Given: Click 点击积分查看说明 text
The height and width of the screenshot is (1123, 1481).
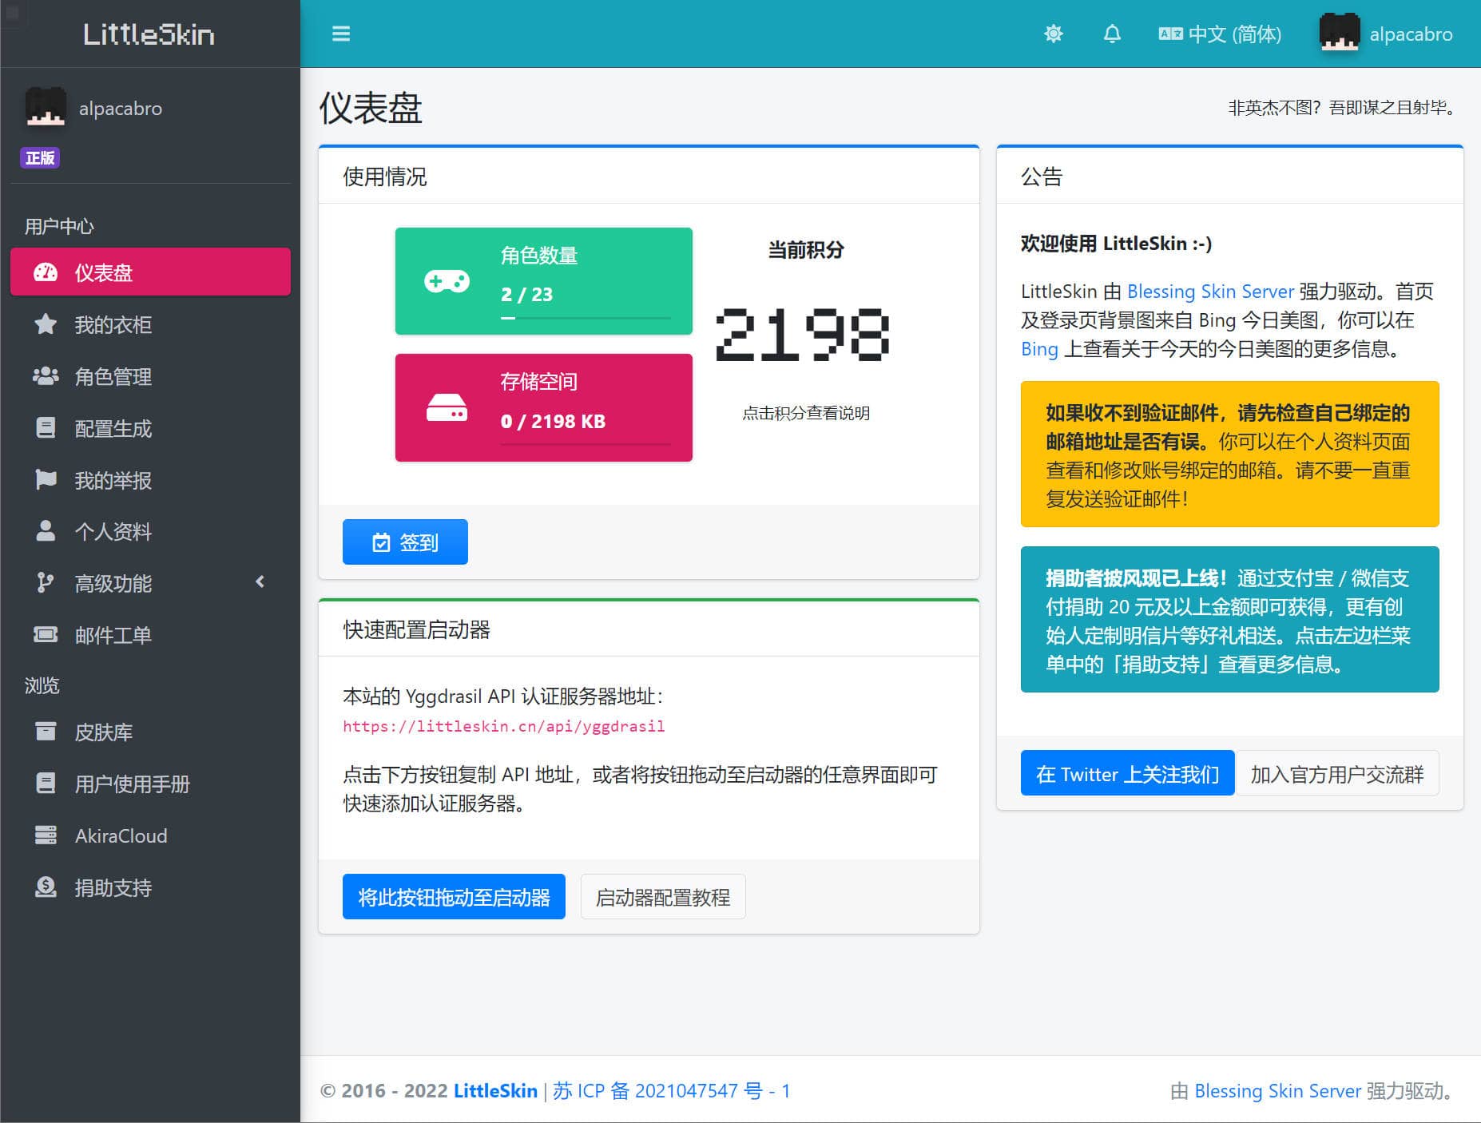Looking at the screenshot, I should [x=806, y=413].
